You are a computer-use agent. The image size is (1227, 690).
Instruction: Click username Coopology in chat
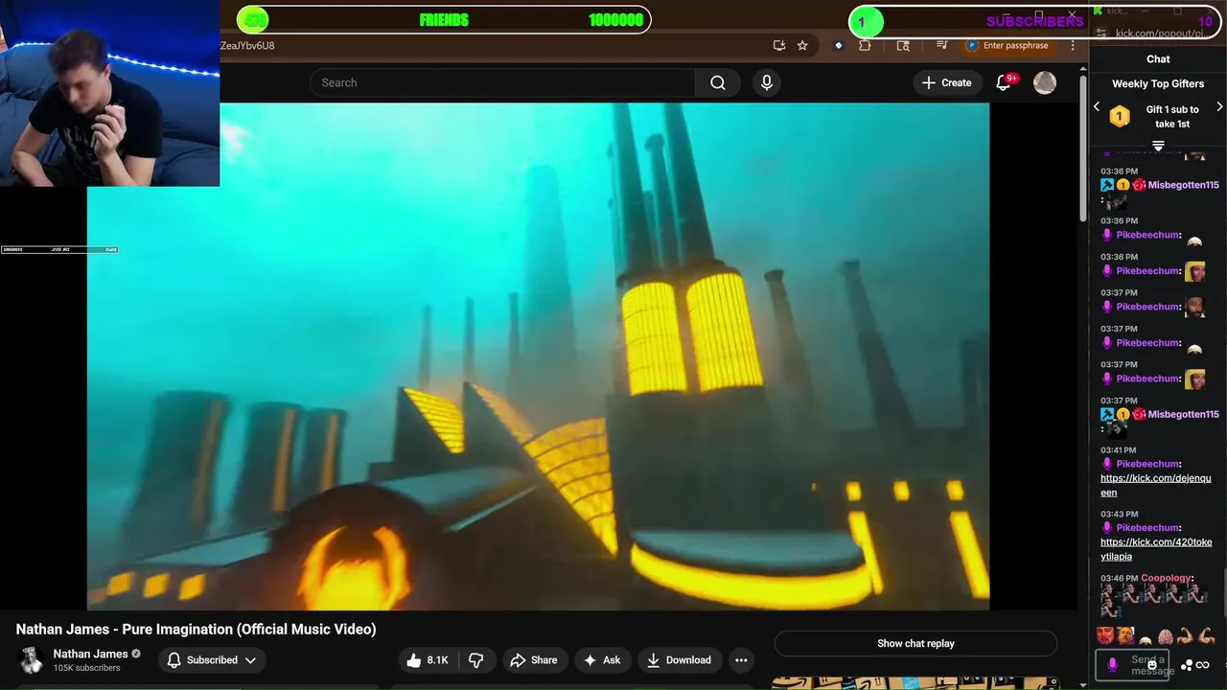[x=1167, y=578]
